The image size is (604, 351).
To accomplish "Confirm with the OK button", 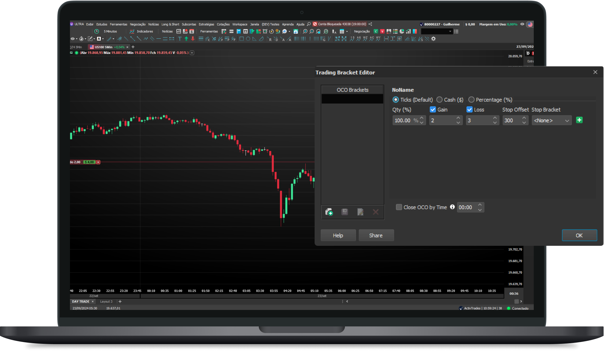I will [579, 235].
